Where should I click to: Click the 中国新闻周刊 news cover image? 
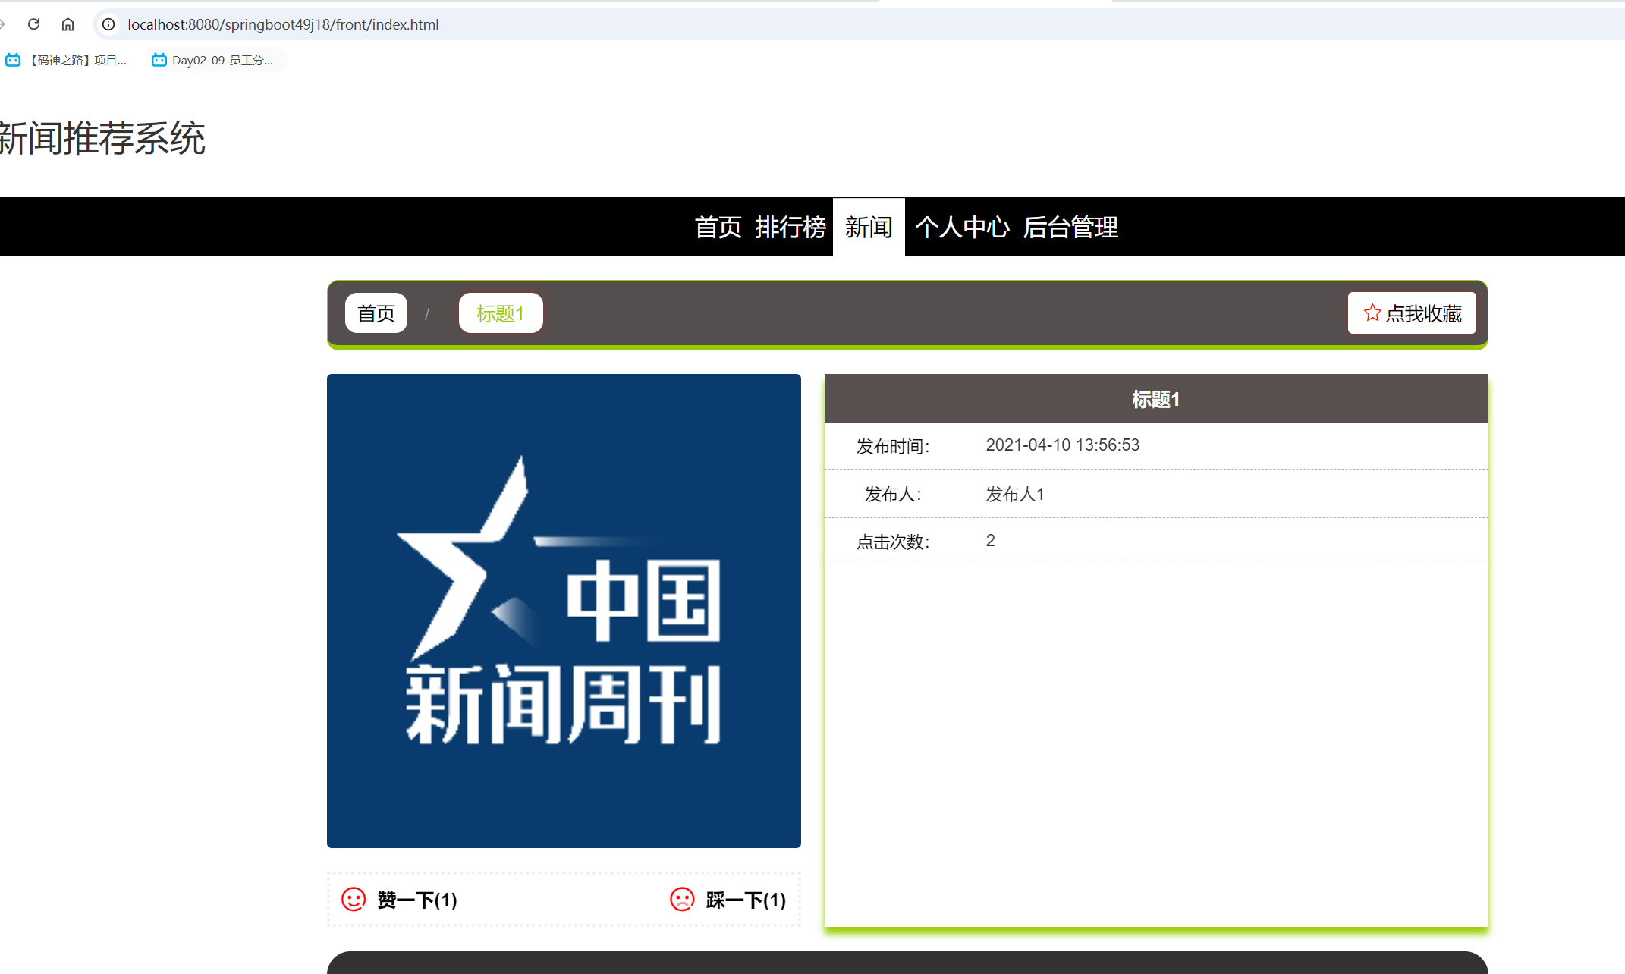(x=564, y=611)
